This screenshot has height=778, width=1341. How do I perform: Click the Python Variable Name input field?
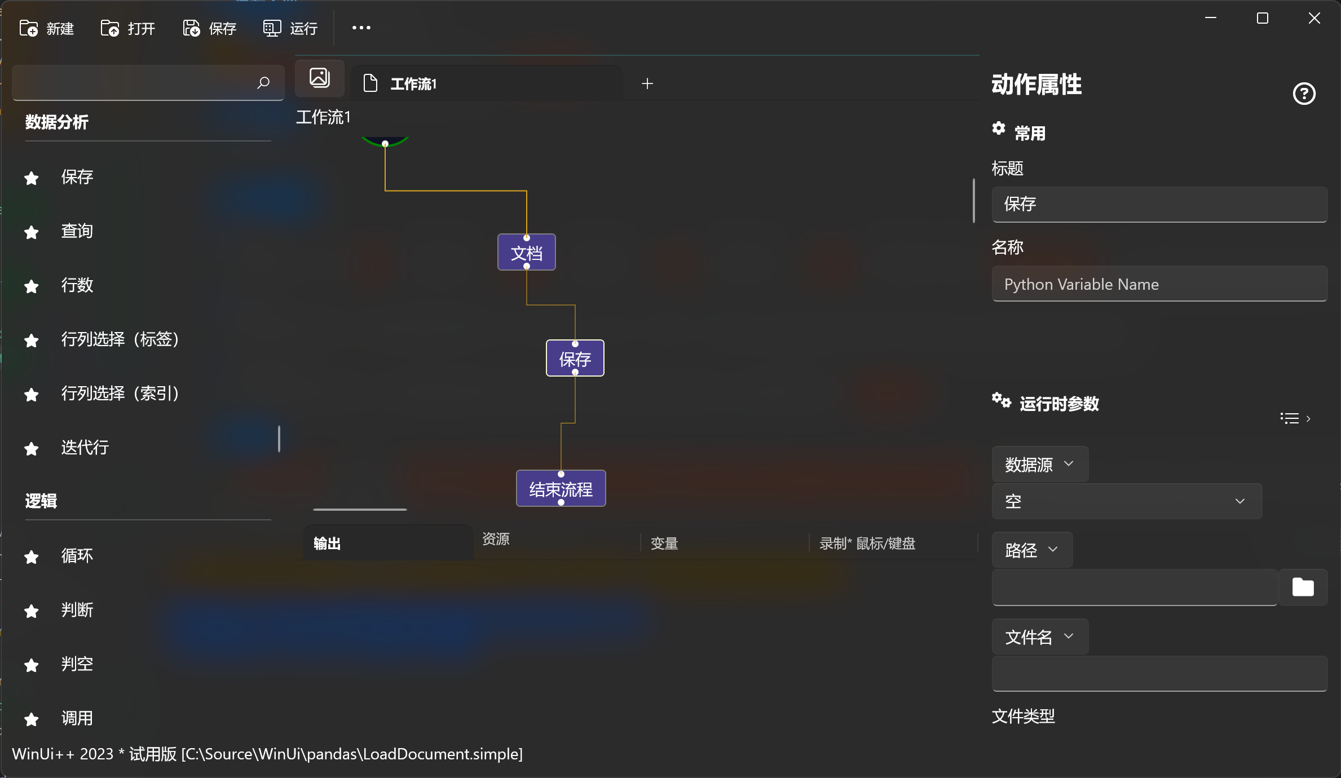click(x=1159, y=284)
